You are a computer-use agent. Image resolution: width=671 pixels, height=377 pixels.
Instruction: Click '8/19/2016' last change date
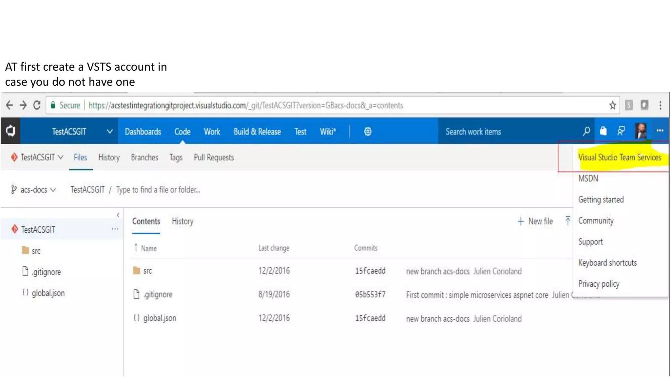tap(274, 295)
